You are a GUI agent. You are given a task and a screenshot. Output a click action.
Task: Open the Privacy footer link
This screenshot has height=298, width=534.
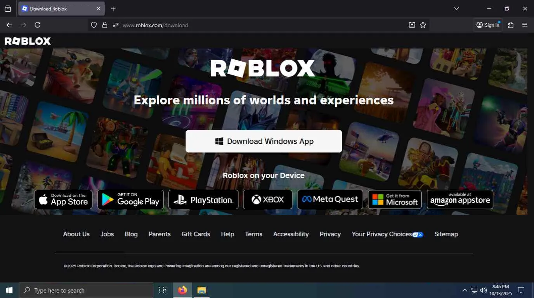tap(330, 234)
